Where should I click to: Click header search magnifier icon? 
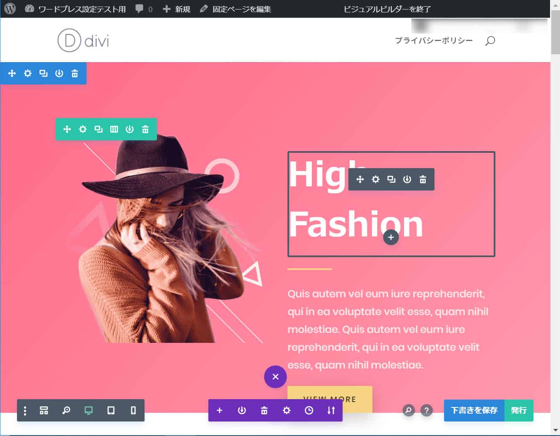pos(490,41)
